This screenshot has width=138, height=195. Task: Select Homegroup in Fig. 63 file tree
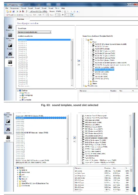coord(28,95)
